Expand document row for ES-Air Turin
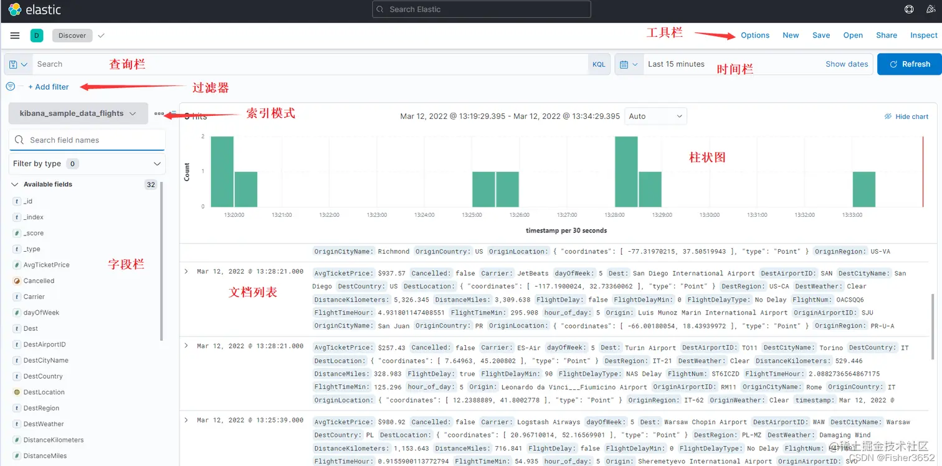The width and height of the screenshot is (942, 466). click(186, 345)
